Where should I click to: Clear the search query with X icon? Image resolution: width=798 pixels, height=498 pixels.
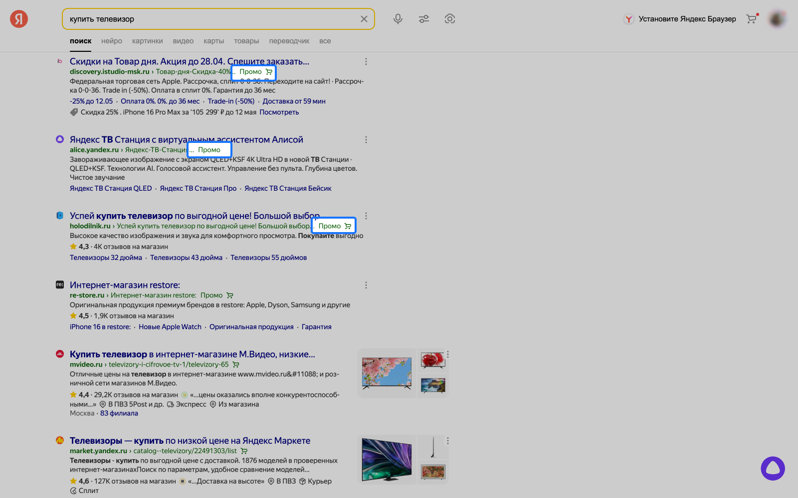[x=364, y=19]
